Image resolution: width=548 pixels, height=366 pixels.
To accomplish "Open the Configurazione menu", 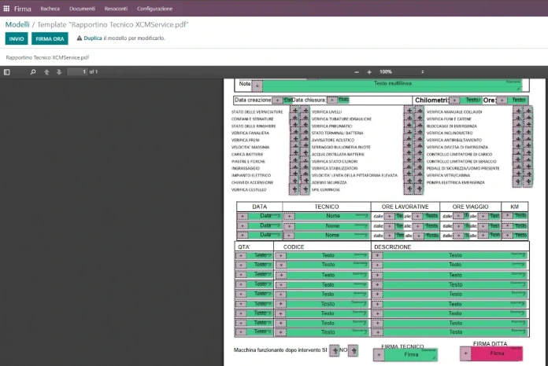I will [154, 9].
